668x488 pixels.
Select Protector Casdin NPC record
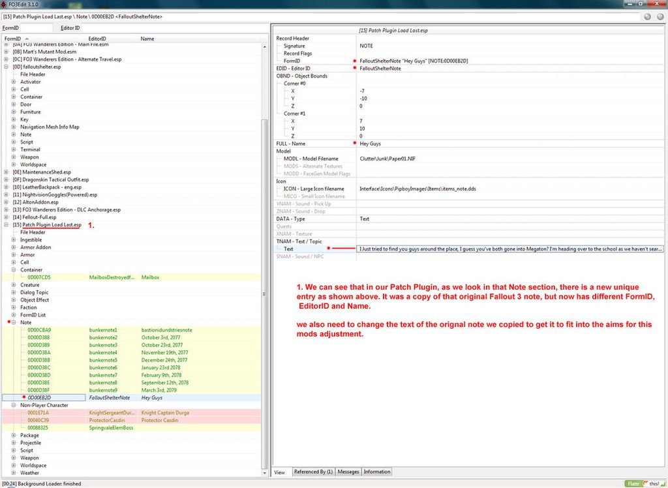(x=132, y=420)
